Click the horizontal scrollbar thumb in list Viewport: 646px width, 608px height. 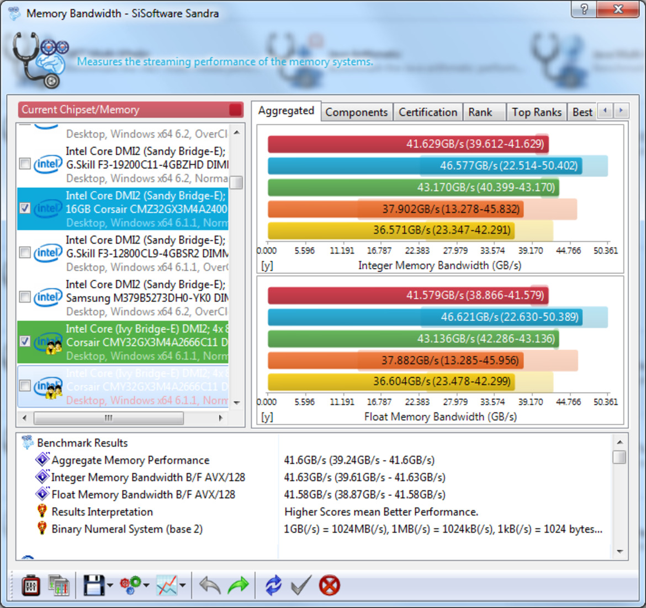[x=108, y=418]
